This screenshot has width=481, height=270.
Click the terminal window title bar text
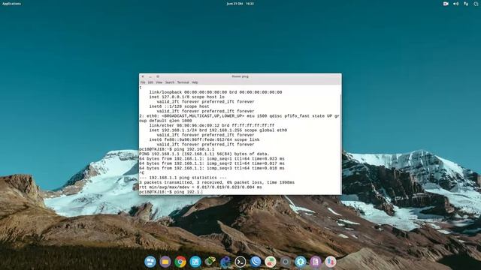tap(240, 76)
